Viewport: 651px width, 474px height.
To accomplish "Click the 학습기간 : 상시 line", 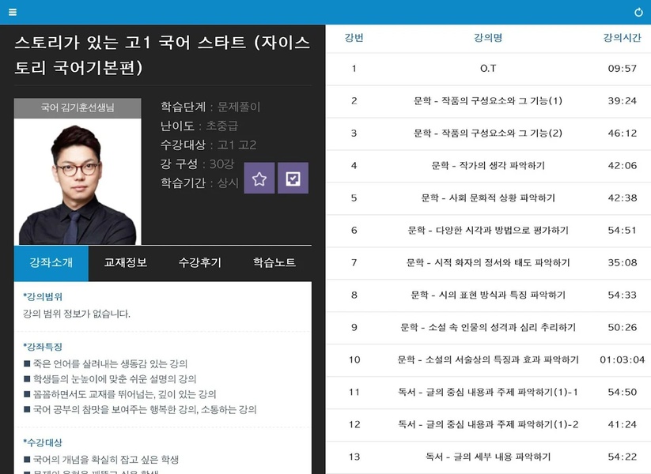I will tap(199, 182).
